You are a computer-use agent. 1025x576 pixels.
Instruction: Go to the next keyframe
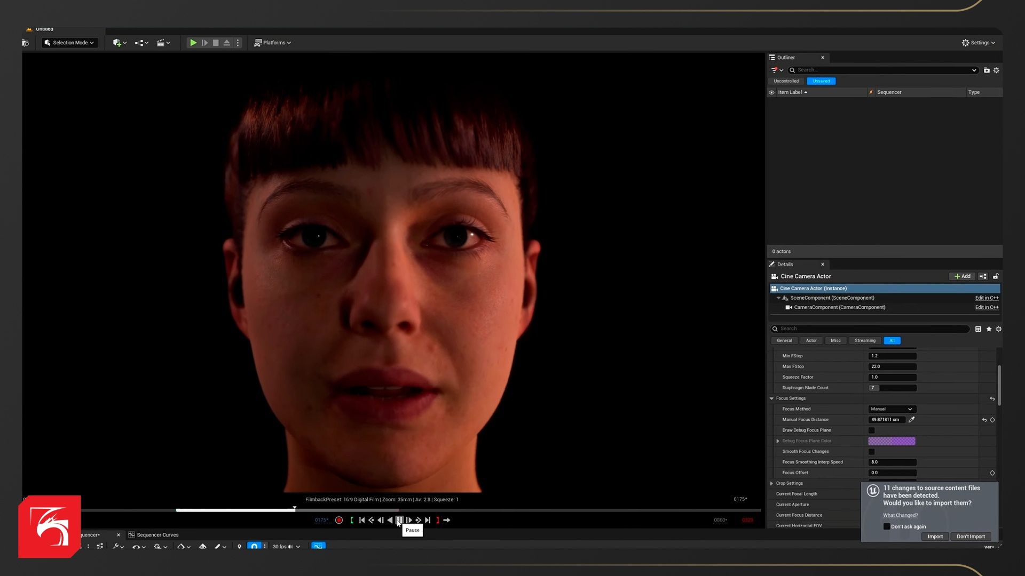tap(419, 520)
